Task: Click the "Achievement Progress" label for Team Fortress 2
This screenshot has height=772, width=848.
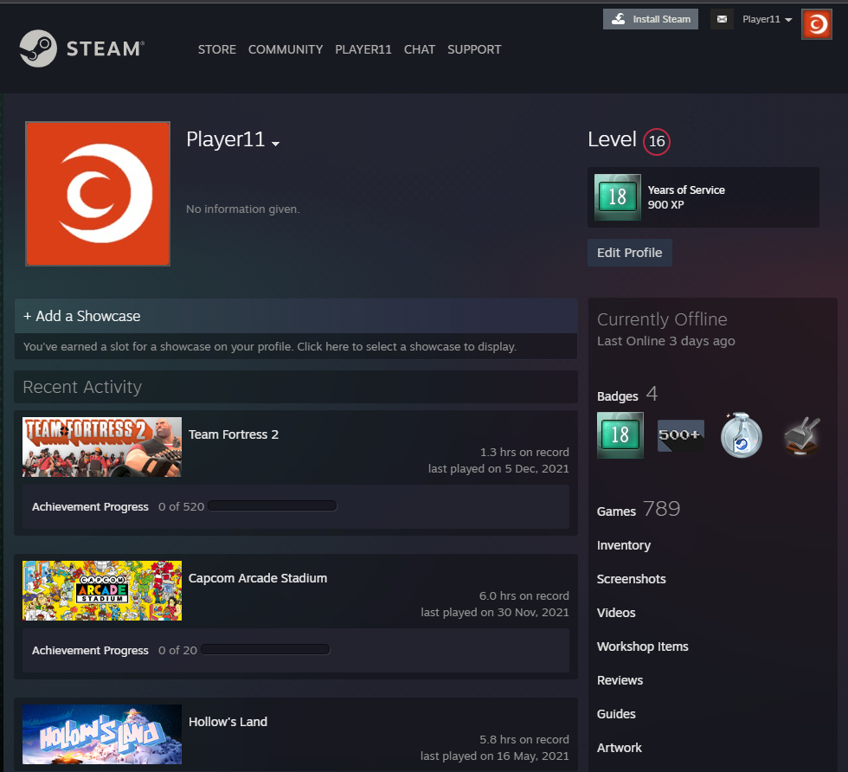Action: (x=90, y=507)
